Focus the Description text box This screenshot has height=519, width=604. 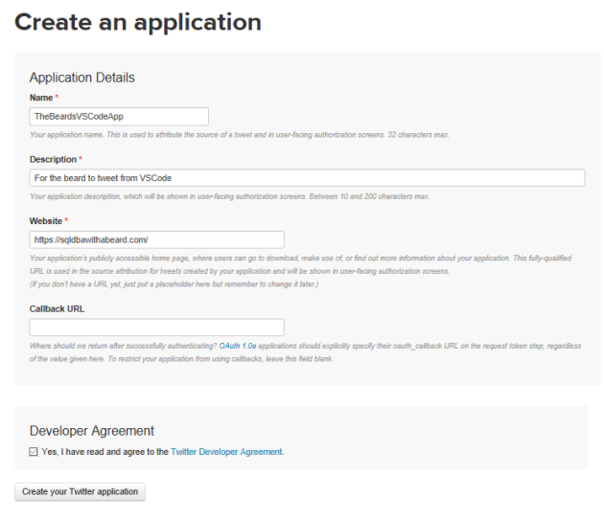coord(307,178)
